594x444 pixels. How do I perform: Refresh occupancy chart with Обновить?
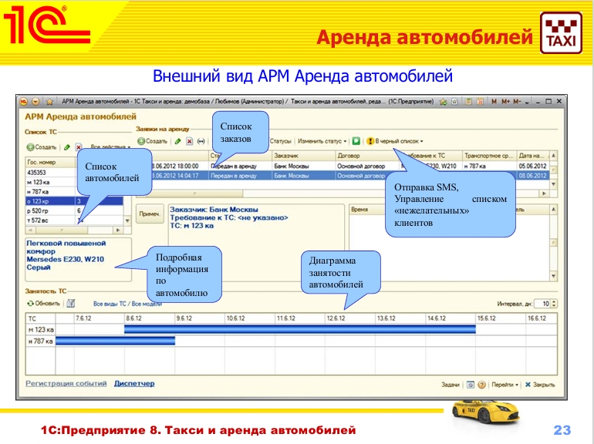tap(43, 304)
